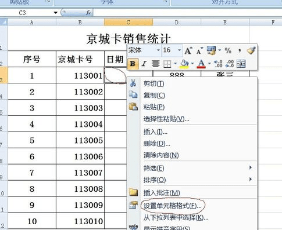Open 设置单元格格式(F)... dialog

(x=192, y=206)
